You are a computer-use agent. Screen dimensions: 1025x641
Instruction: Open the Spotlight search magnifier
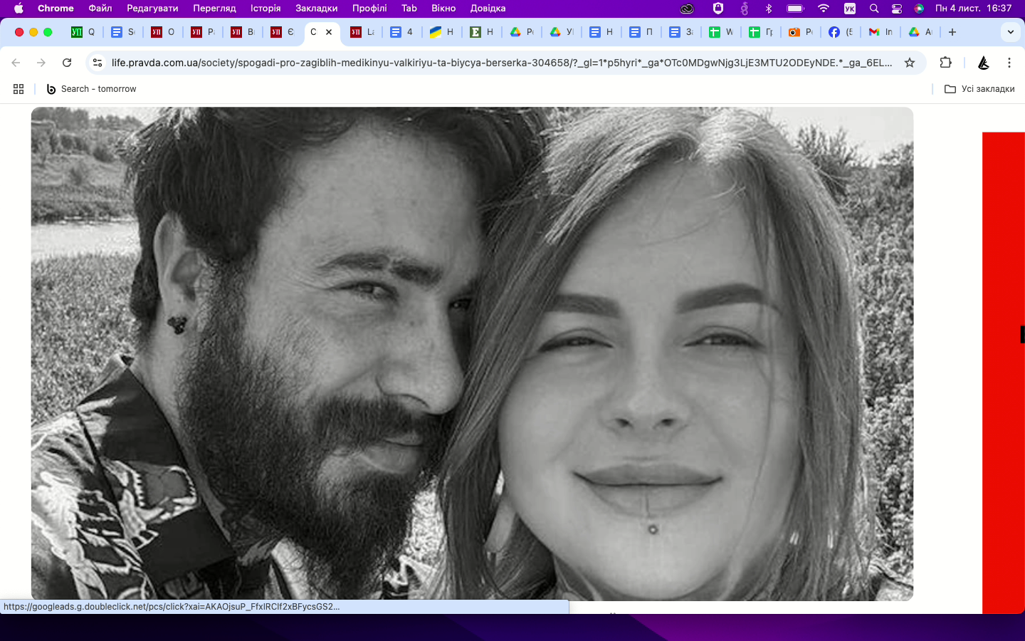click(x=874, y=9)
